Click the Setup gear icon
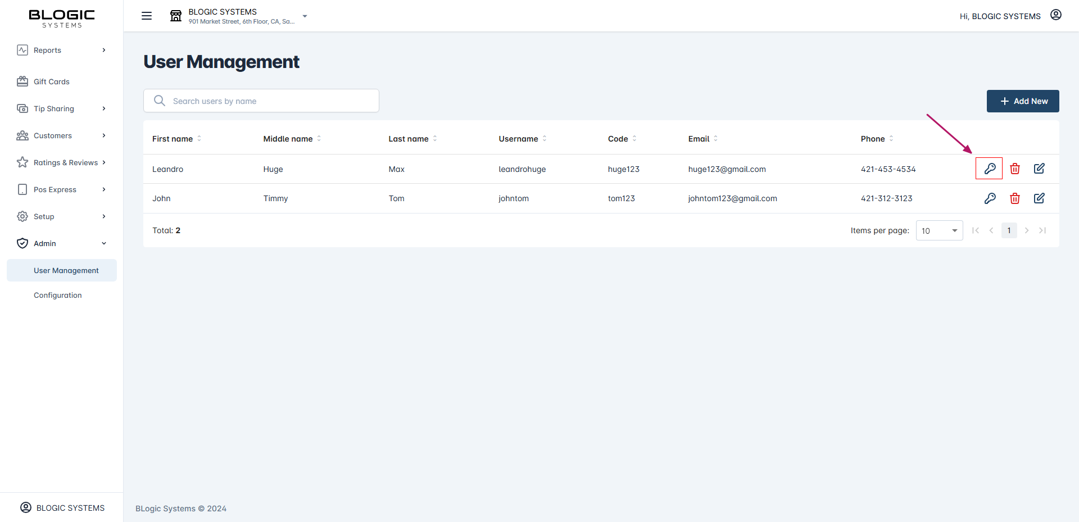The image size is (1079, 522). click(22, 216)
